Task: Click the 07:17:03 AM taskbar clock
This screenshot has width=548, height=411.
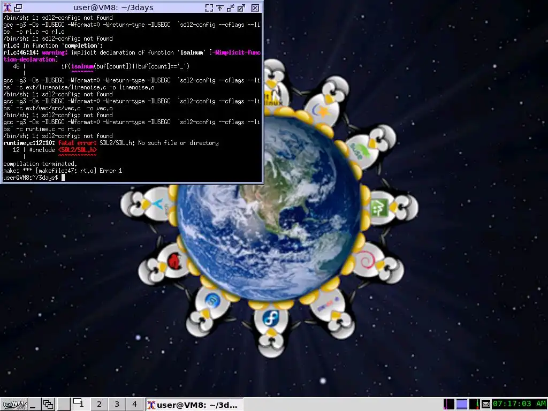Action: [x=519, y=404]
